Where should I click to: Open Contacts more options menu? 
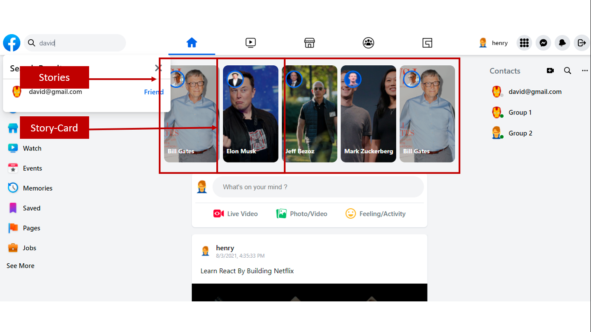pos(585,70)
